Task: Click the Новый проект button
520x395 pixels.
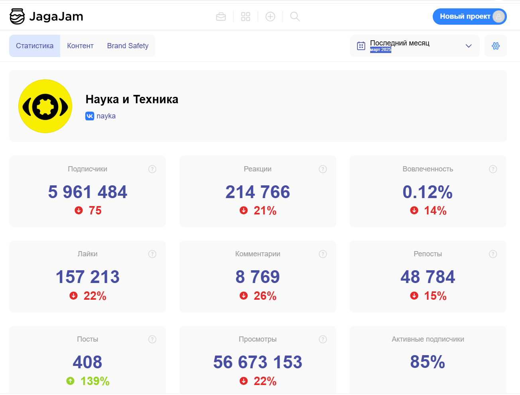Action: [x=465, y=16]
